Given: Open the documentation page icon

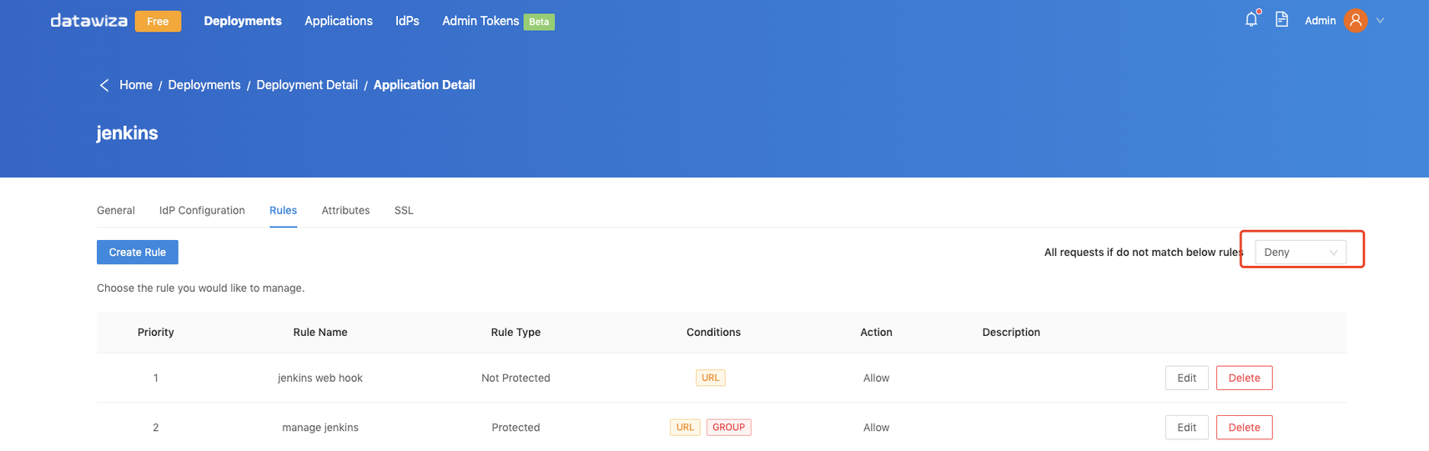Looking at the screenshot, I should (x=1282, y=20).
